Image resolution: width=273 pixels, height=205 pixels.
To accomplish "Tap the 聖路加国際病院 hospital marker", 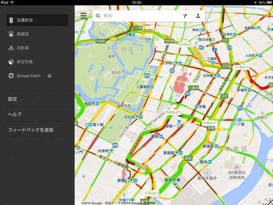I will tap(237, 167).
